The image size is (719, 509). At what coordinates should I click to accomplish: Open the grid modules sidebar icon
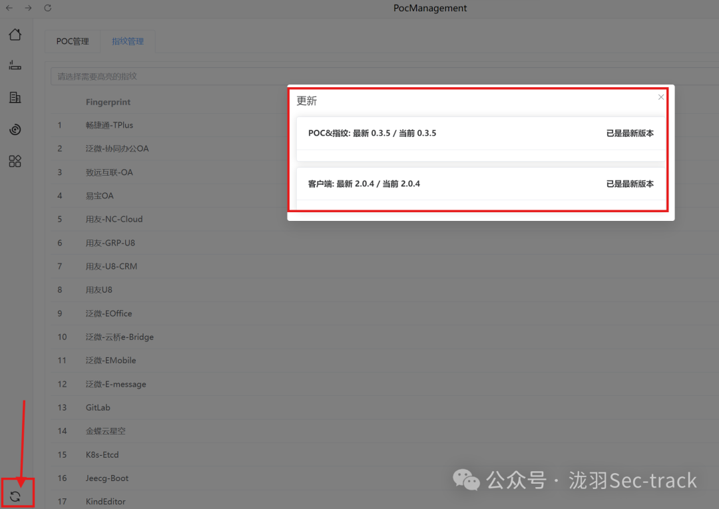click(x=15, y=161)
